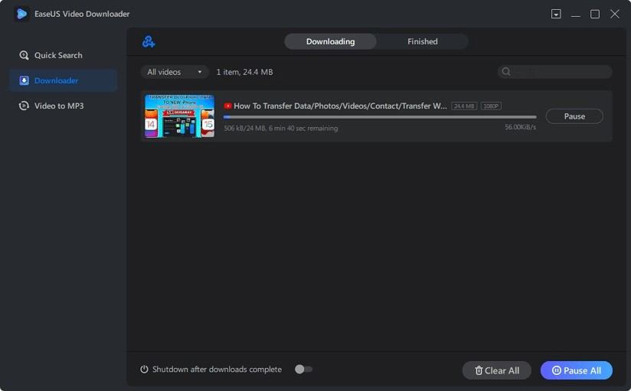631x391 pixels.
Task: Maximize the EaseUS window
Action: tap(595, 14)
